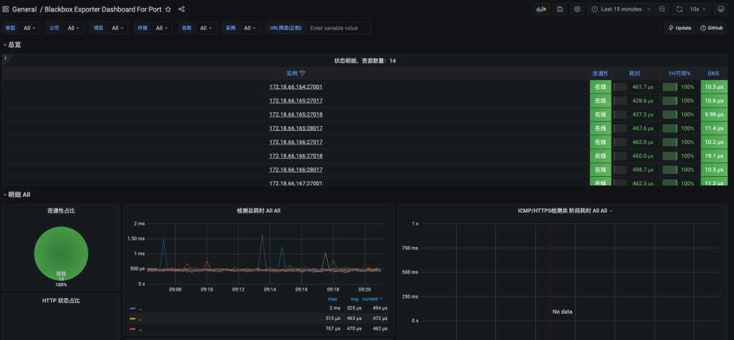The image size is (734, 340).
Task: Sort the legend by the avg column
Action: (354, 299)
